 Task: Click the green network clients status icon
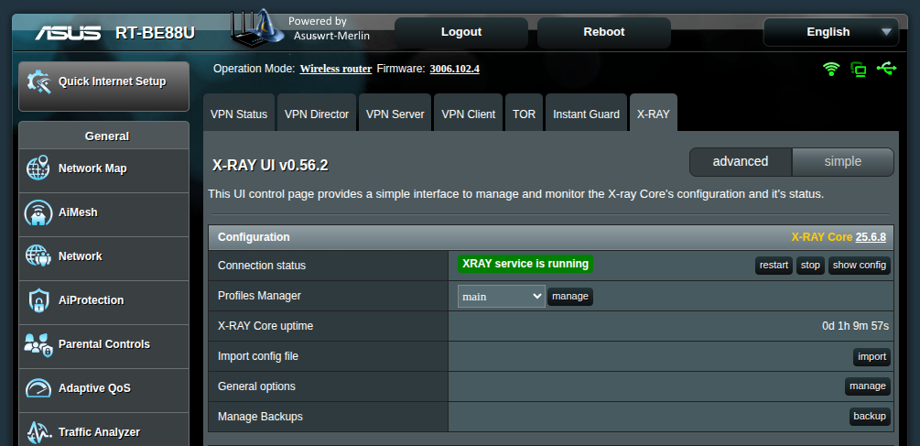[859, 70]
